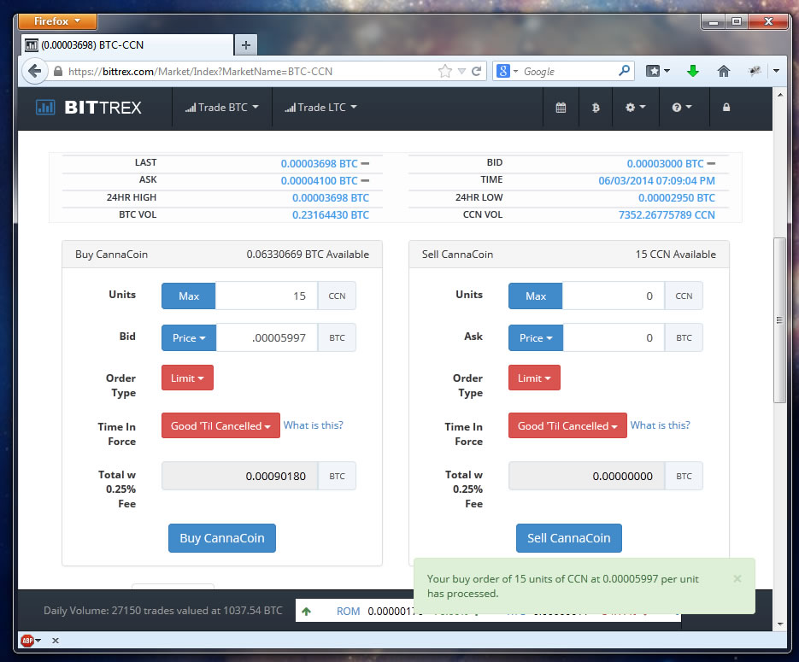Open the buy Order Type Limit dropdown
Viewport: 799px width, 662px height.
pyautogui.click(x=187, y=378)
